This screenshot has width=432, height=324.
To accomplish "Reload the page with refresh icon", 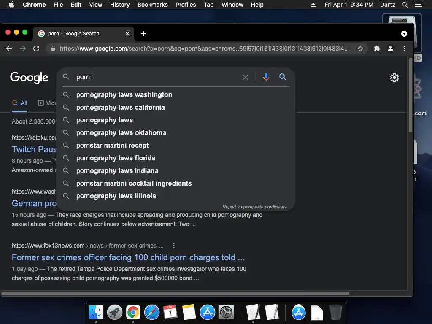I will coord(36,49).
